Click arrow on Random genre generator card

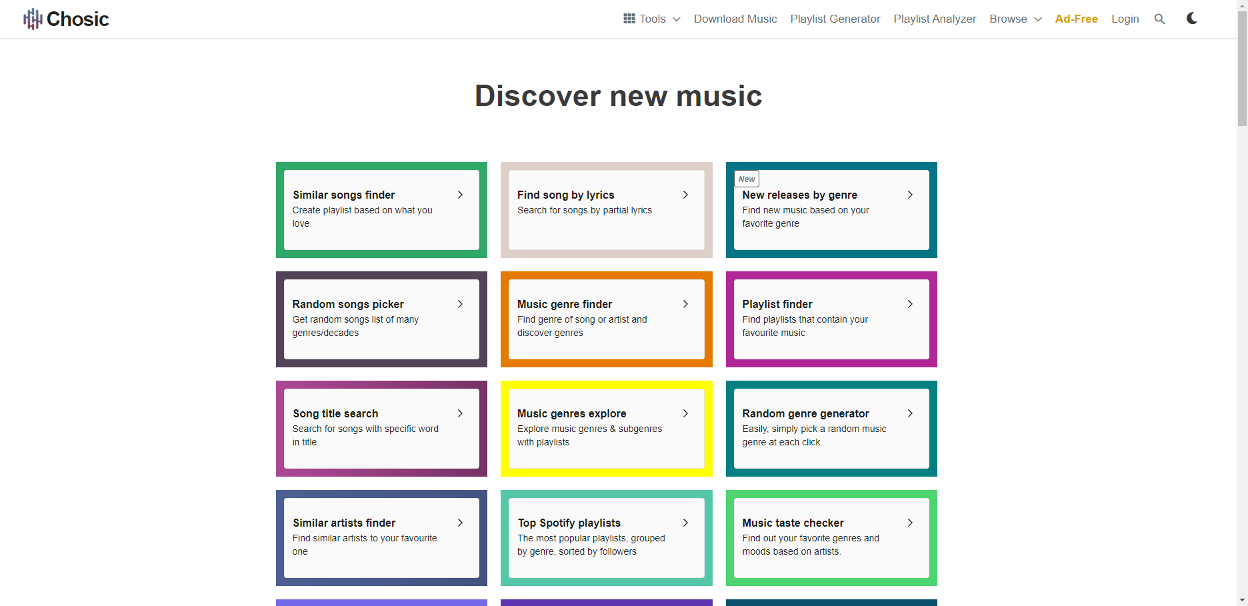(x=910, y=413)
